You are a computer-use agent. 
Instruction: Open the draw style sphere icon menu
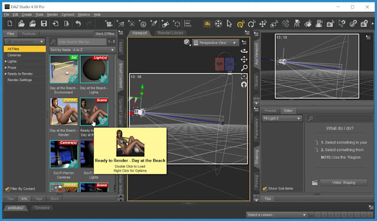click(187, 43)
